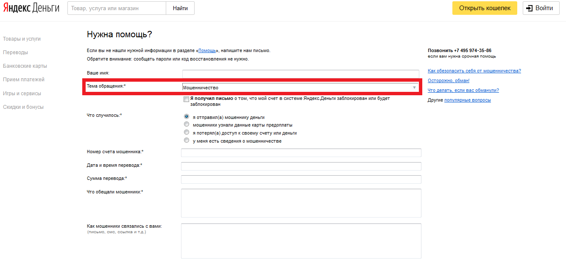566x262 pixels.
Task: Open link Как обезопасить себя от мошенничества?
Action: (x=474, y=71)
